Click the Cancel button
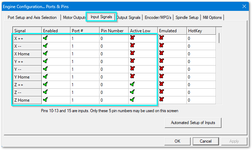Viewport: 252px width, 150px height. tap(205, 141)
